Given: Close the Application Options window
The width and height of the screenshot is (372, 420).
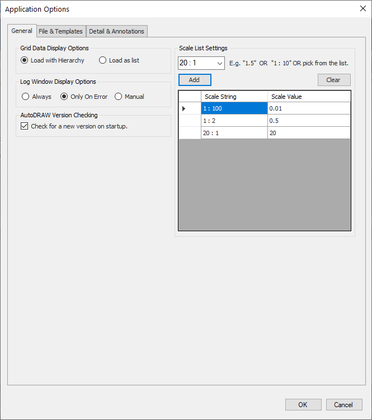Looking at the screenshot, I should click(x=363, y=8).
